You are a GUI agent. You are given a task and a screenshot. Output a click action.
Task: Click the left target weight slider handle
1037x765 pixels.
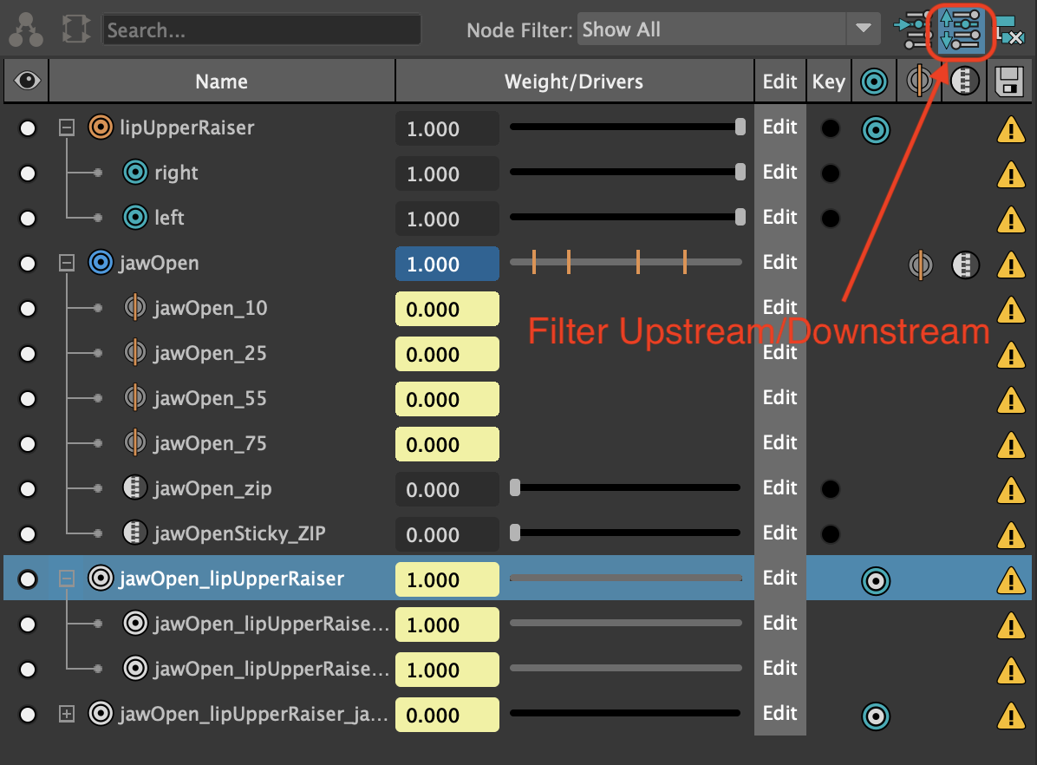click(x=740, y=217)
